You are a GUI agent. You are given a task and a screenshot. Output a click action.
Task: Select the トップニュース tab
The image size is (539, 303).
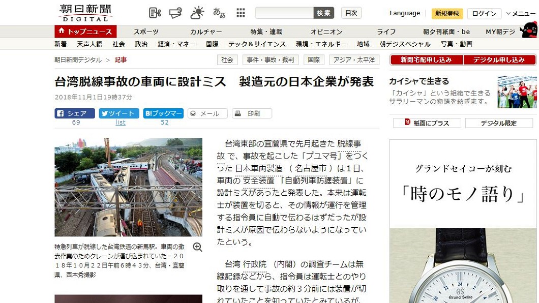[x=85, y=32]
